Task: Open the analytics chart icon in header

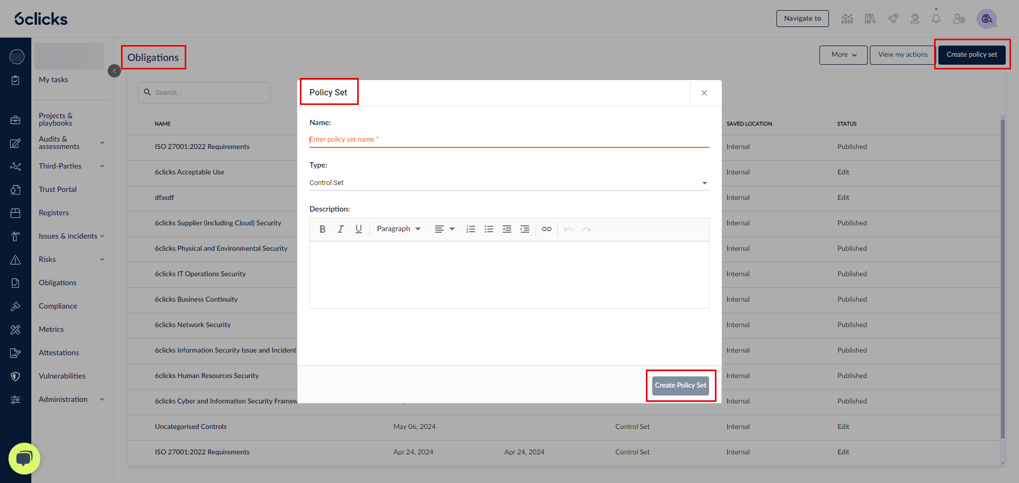Action: point(847,19)
